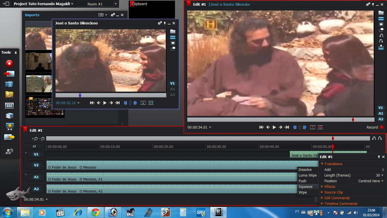
Task: Open settings gears of José source viewer
Action: 160,23
